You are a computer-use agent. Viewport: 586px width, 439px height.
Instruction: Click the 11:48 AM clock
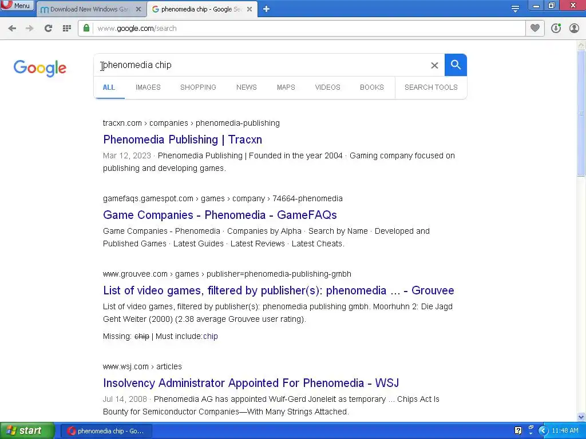click(x=565, y=431)
